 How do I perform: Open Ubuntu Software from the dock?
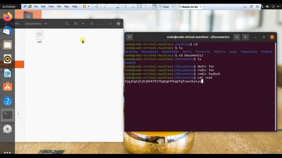[7, 87]
